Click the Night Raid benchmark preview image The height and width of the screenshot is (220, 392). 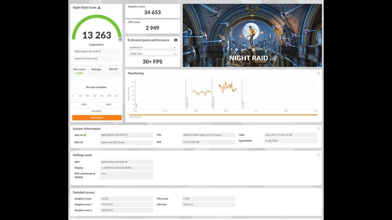click(252, 35)
